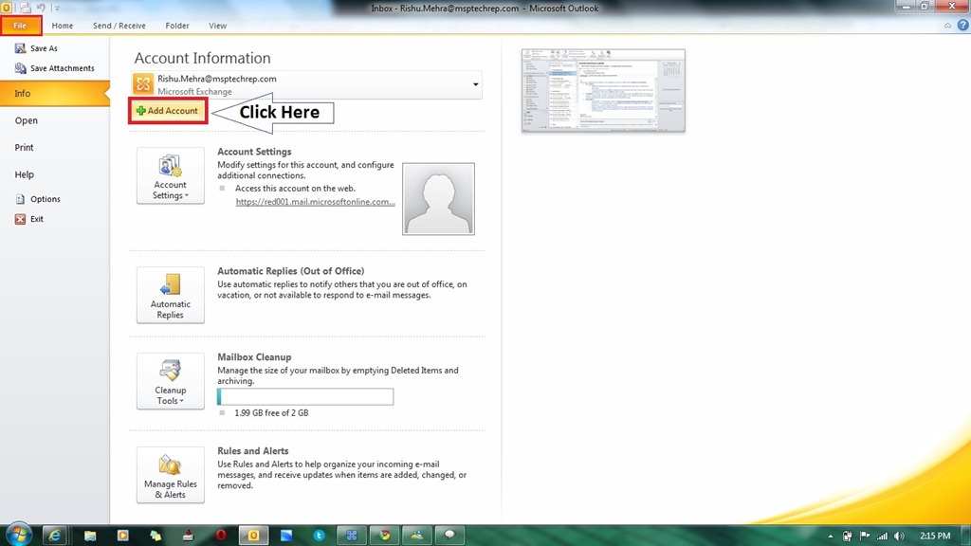Click the 'Mailbox Cleanup' heading
The width and height of the screenshot is (971, 546).
[254, 357]
